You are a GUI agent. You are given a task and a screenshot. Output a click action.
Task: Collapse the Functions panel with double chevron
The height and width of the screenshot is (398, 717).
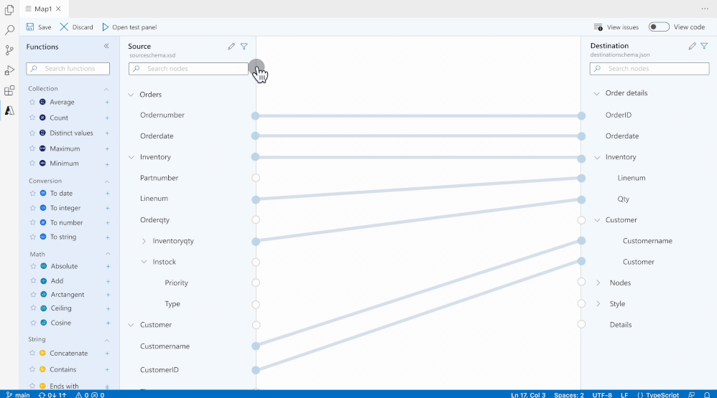click(x=106, y=46)
